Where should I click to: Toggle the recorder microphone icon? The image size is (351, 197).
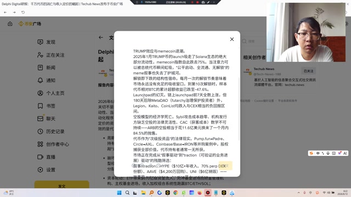[141, 2]
